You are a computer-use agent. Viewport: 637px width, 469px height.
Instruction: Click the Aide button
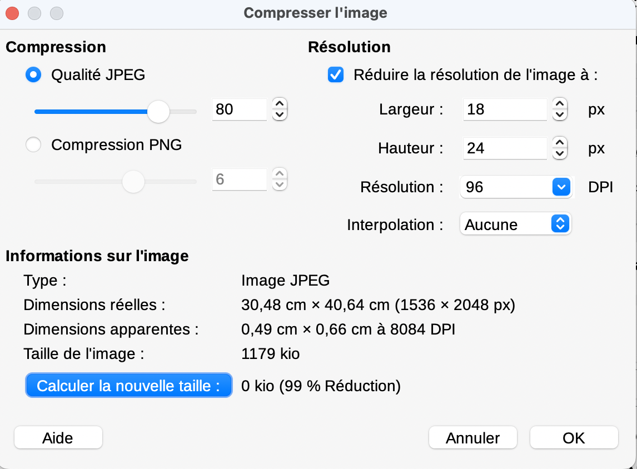[58, 438]
